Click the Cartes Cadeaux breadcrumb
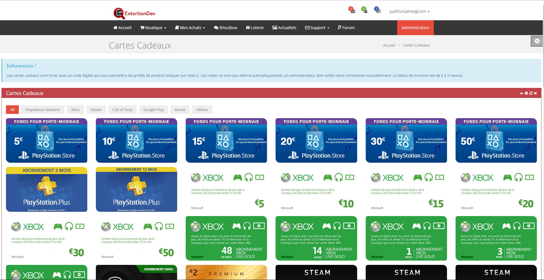This screenshot has height=280, width=544. point(416,45)
